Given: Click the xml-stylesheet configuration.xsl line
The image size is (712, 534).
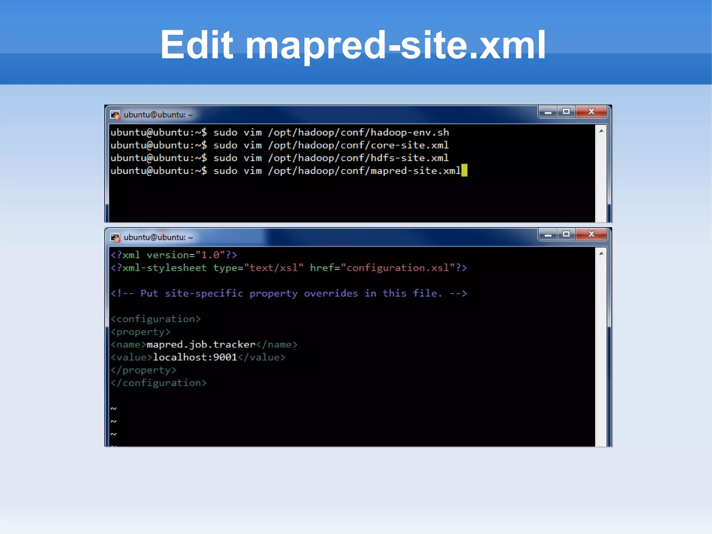Looking at the screenshot, I should click(x=289, y=268).
